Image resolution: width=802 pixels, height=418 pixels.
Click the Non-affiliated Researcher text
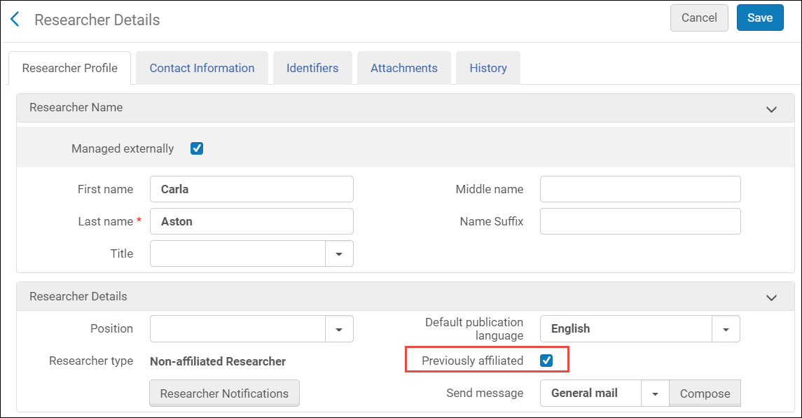218,361
